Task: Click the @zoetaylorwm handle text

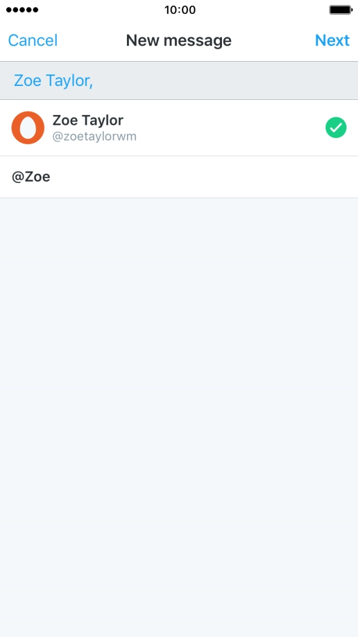Action: point(94,136)
